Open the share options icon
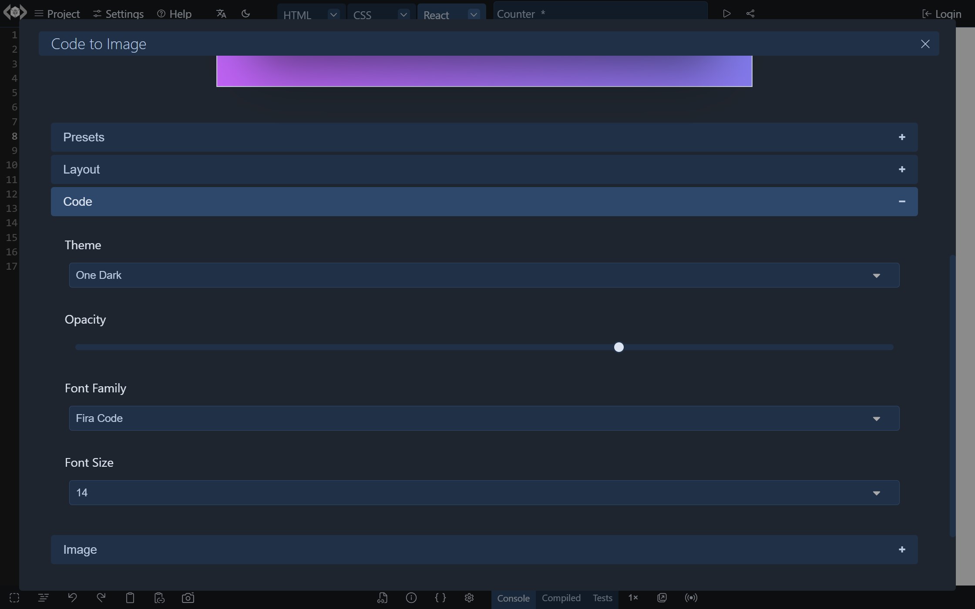Image resolution: width=975 pixels, height=609 pixels. click(x=750, y=13)
